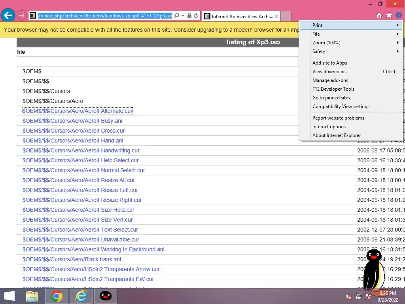
Task: Select the URL text in address bar
Action: [x=105, y=16]
